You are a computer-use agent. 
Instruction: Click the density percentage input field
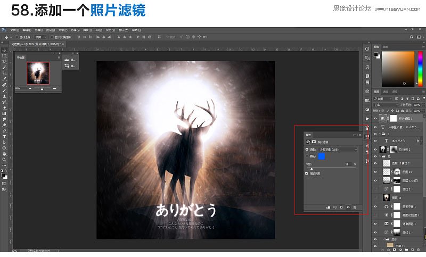349,164
